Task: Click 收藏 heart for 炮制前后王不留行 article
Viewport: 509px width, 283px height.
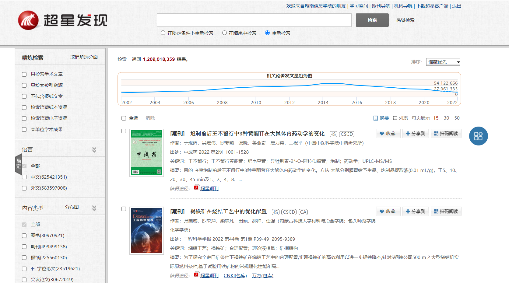Action: 388,134
